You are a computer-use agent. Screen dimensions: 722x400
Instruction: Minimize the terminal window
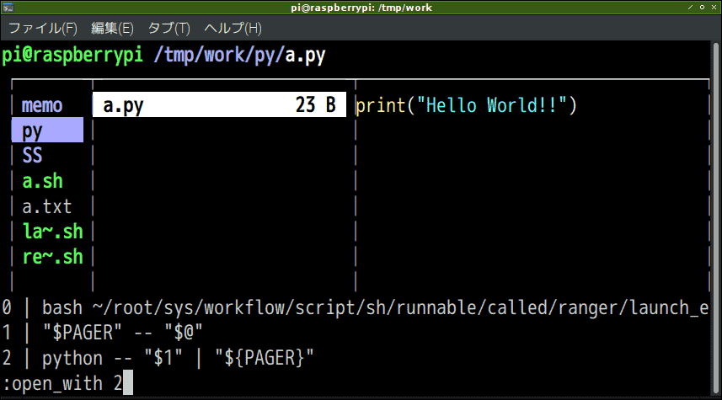click(690, 7)
